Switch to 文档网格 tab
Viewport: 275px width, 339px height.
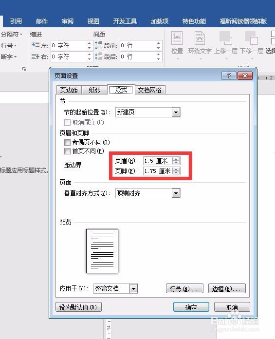point(150,90)
